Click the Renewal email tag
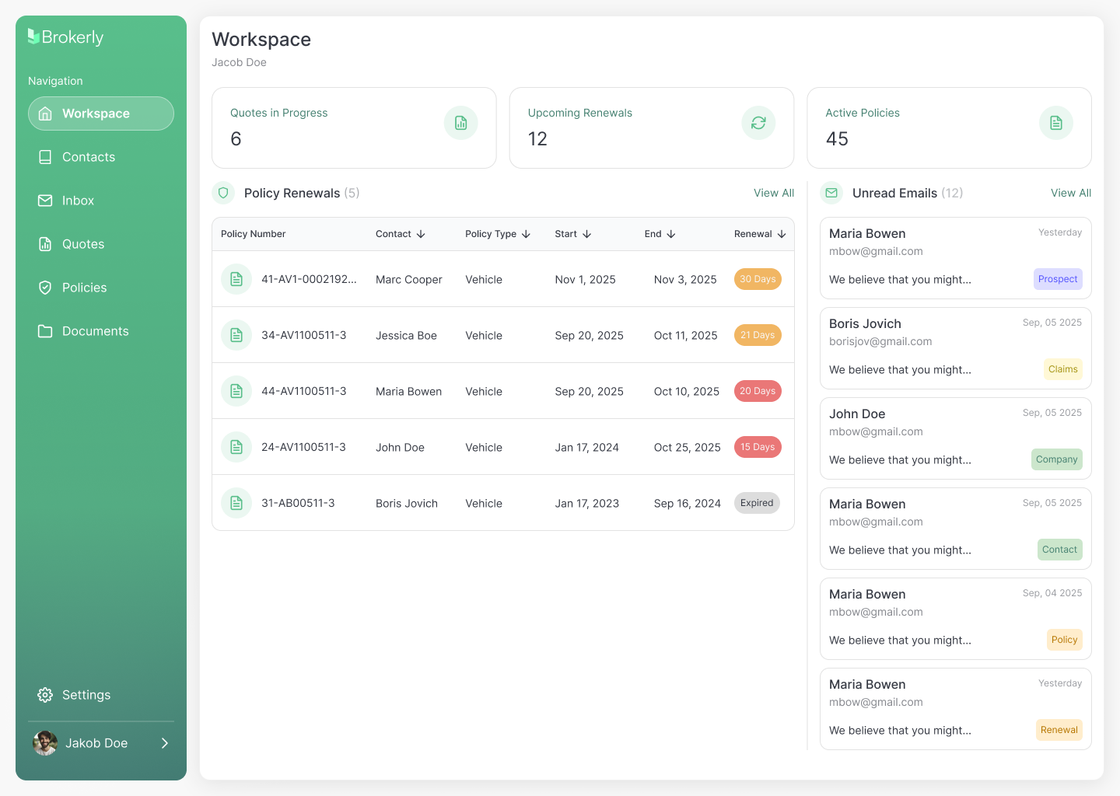Viewport: 1120px width, 796px height. point(1059,730)
